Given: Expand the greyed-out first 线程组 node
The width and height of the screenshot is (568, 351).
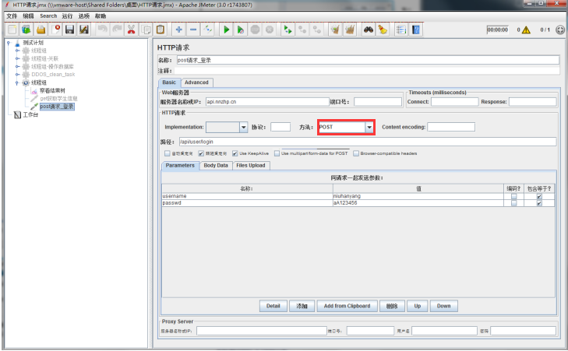Looking at the screenshot, I should [x=17, y=51].
